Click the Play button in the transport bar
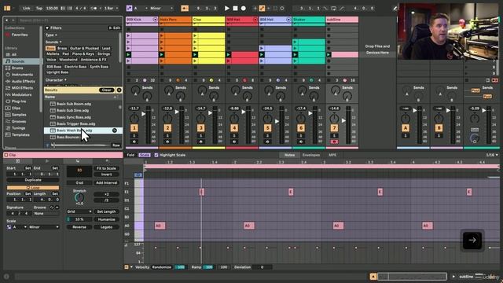Viewport: 503px width, 283px height. point(227,9)
